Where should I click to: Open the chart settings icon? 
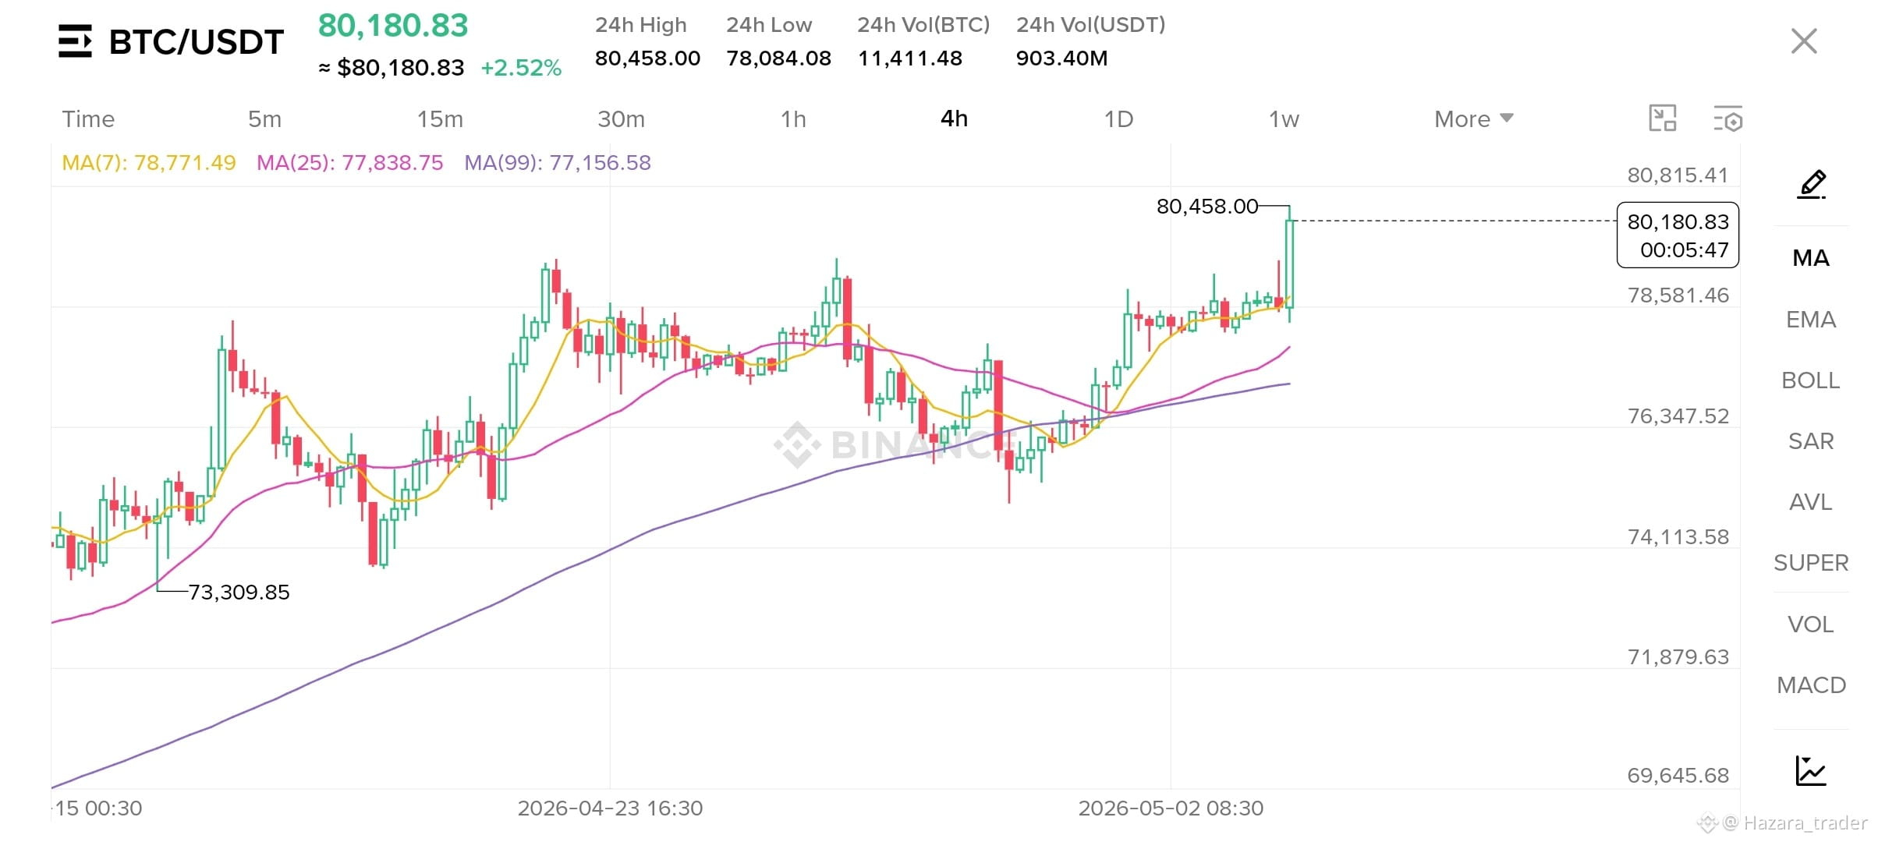[x=1727, y=119]
